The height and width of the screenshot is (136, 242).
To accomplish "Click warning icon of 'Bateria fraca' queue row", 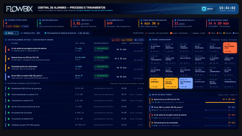I will (x=9, y=59).
